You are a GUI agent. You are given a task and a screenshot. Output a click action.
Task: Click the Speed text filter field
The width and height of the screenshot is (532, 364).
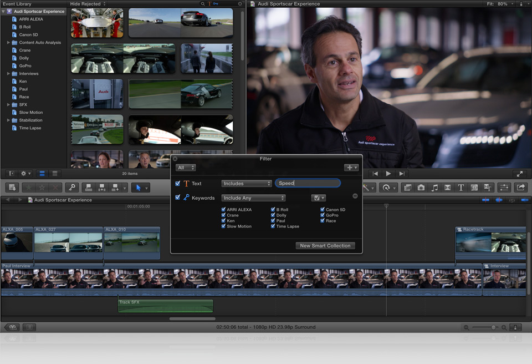(x=308, y=183)
